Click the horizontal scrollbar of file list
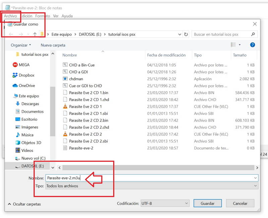This screenshot has width=268, height=218. (x=157, y=168)
